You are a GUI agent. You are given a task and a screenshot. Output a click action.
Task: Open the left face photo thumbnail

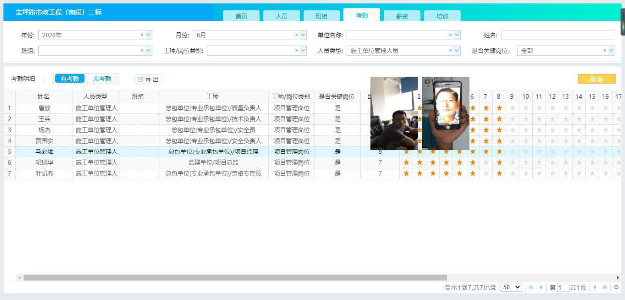click(x=394, y=113)
